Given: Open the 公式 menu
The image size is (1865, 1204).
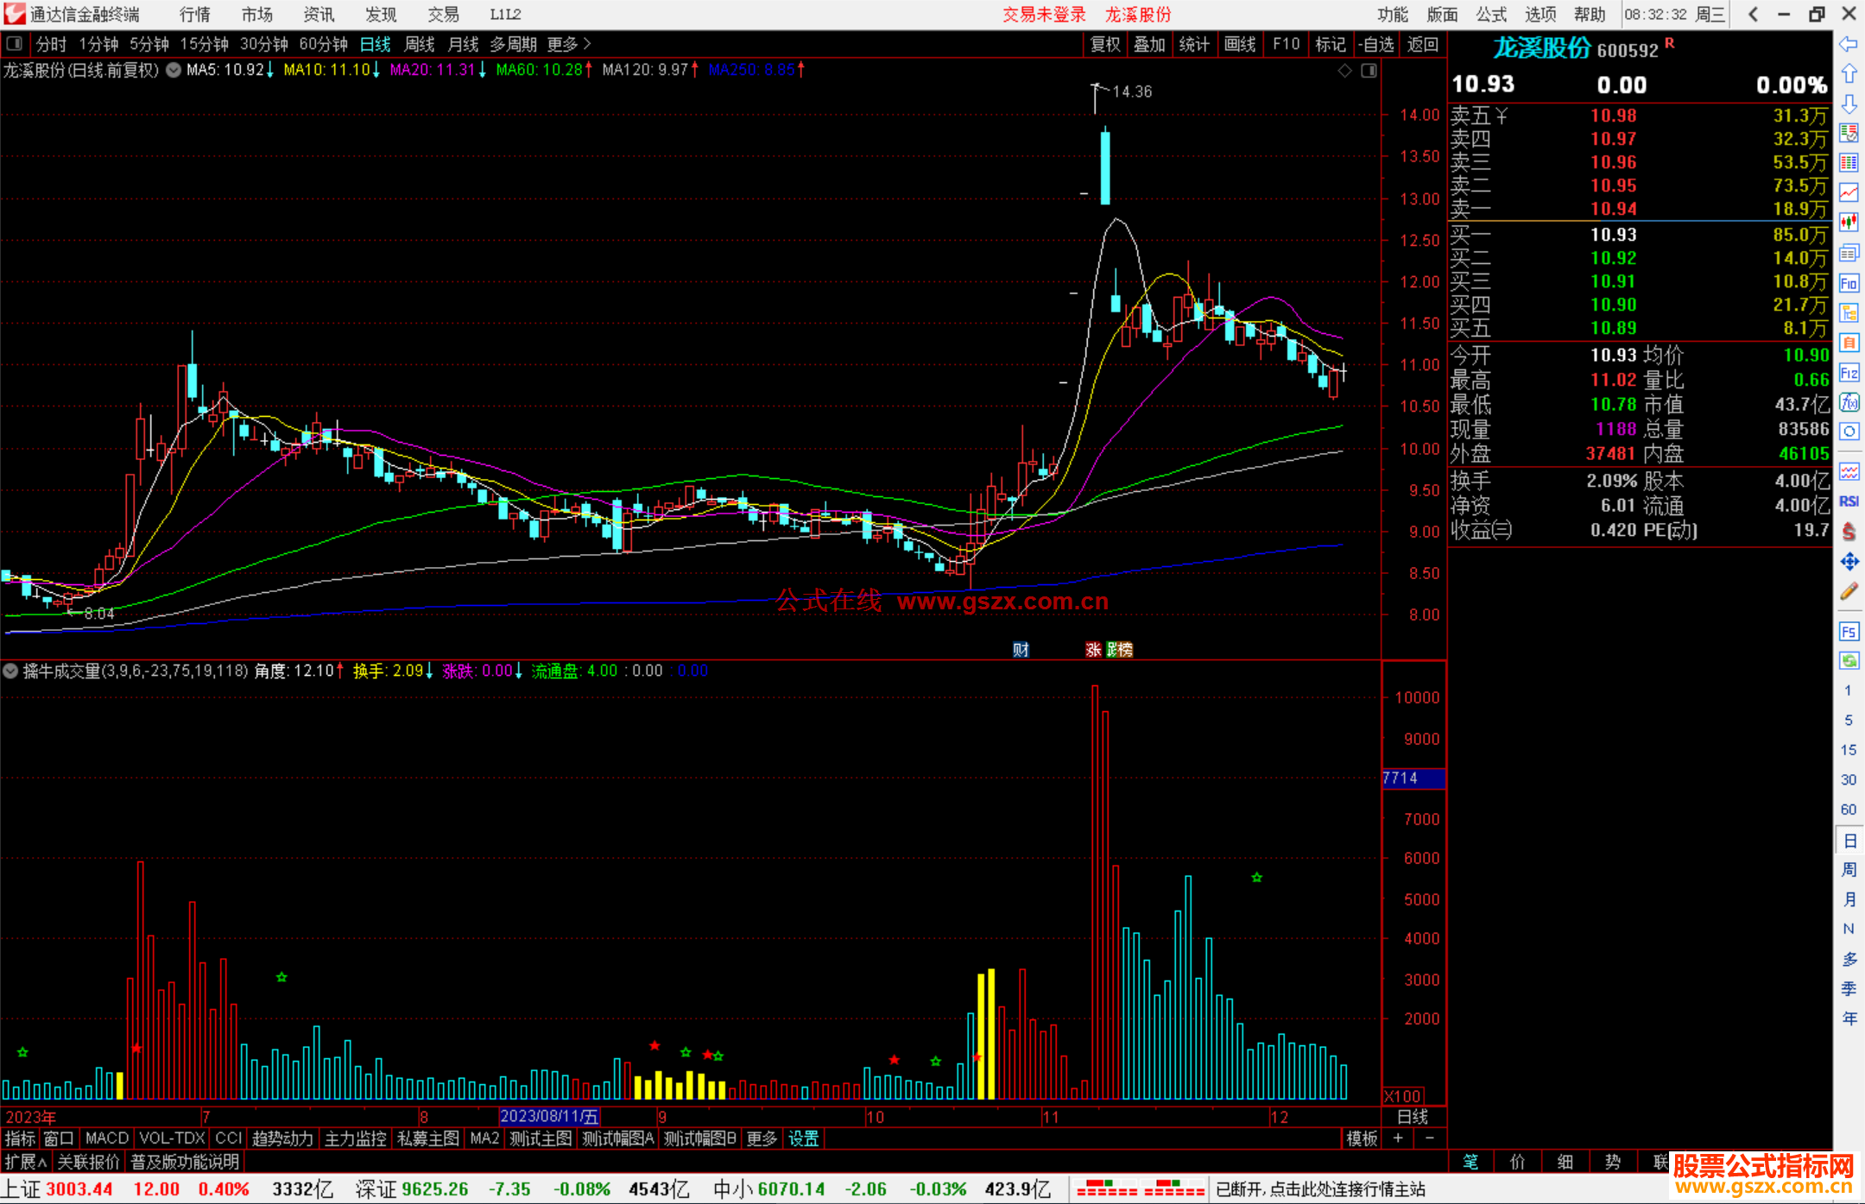Looking at the screenshot, I should (x=1490, y=15).
